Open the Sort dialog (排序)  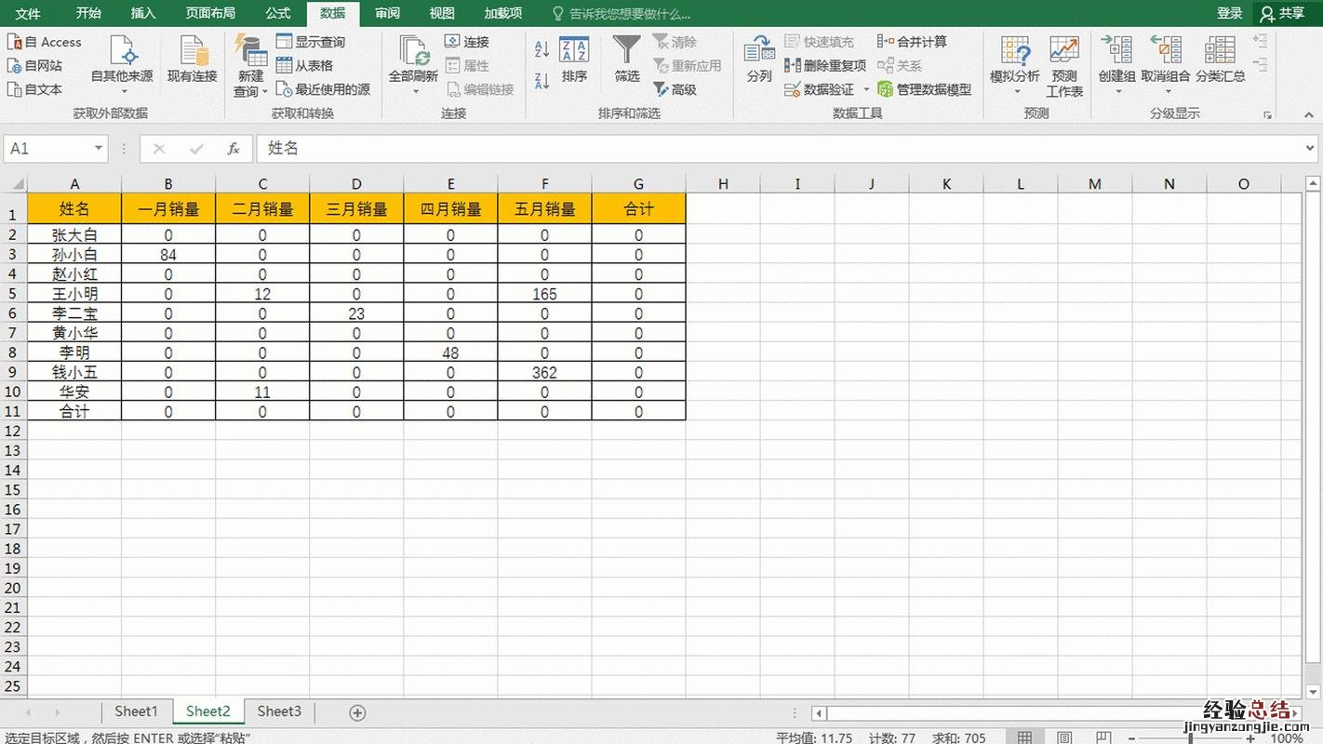(574, 60)
